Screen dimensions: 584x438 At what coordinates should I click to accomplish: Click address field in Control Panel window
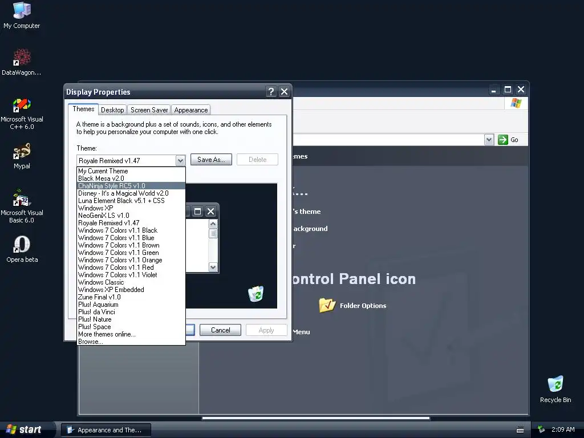(388, 140)
